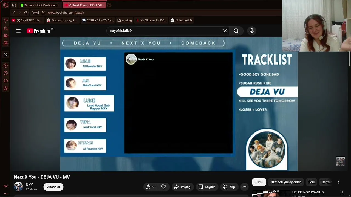Open the Opera main menu logo
Screen dimensions: 351x197
point(5,5)
